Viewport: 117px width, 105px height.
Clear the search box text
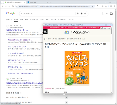pos(73,14)
